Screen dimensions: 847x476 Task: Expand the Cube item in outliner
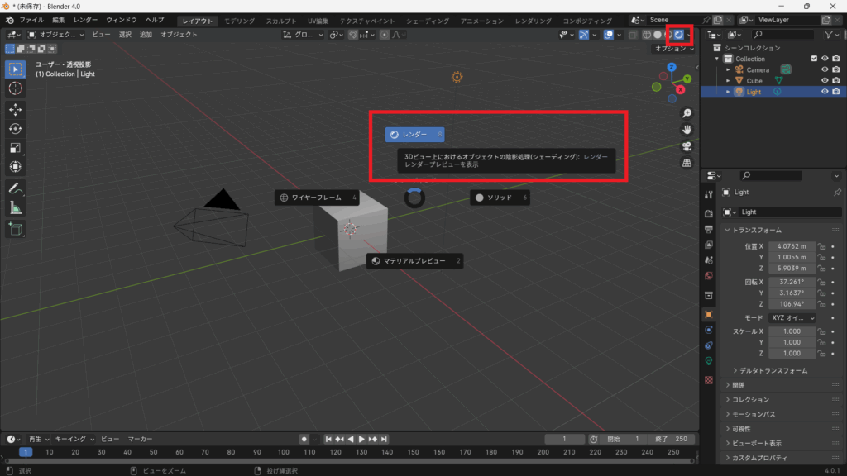pyautogui.click(x=728, y=81)
